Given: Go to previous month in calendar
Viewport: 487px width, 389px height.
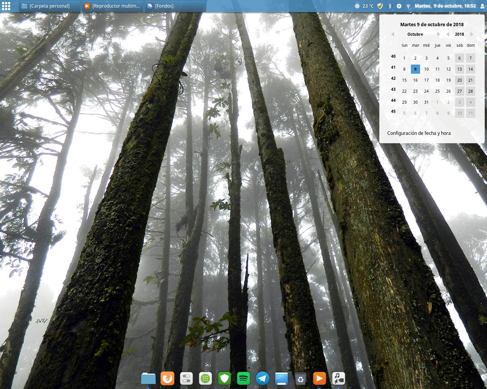Looking at the screenshot, I should [x=393, y=34].
